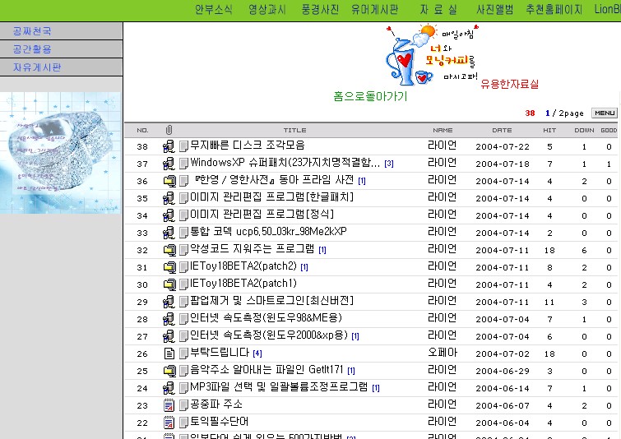Click the paperclip attachment column header icon
The height and width of the screenshot is (439, 621).
(x=169, y=130)
